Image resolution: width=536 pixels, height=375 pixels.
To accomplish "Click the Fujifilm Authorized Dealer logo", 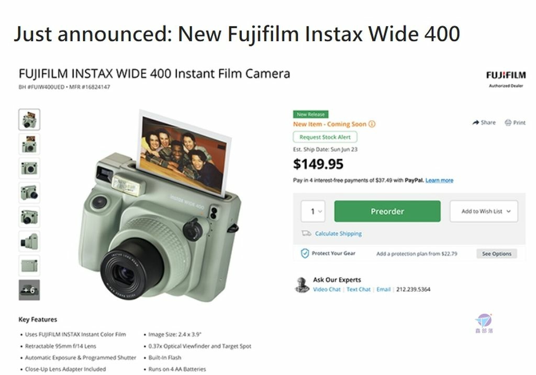I will (x=506, y=79).
